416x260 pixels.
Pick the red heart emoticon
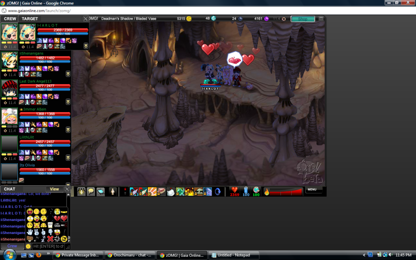click(64, 218)
